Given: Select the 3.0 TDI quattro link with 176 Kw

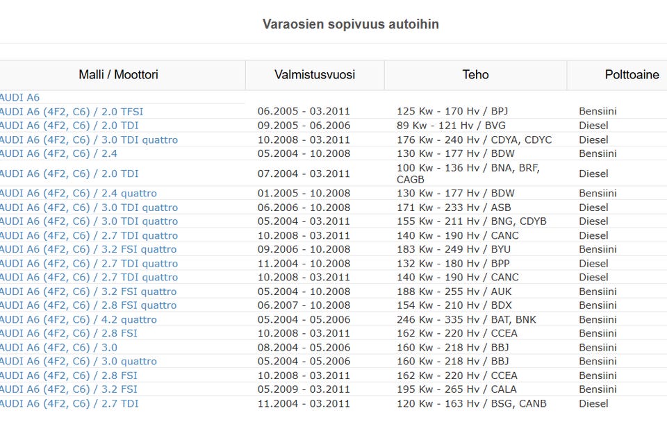Looking at the screenshot, I should point(89,140).
